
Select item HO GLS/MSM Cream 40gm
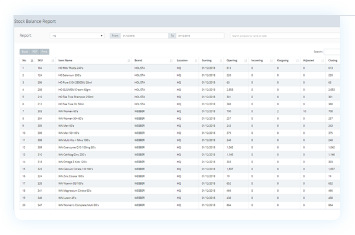click(x=74, y=89)
